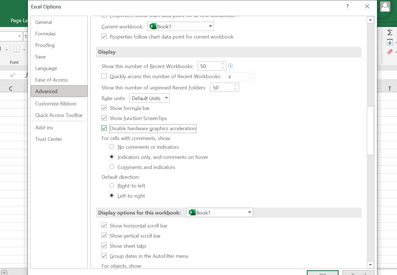Open the font size dropdown arrow in ribbon
The image size is (397, 275).
19,36
